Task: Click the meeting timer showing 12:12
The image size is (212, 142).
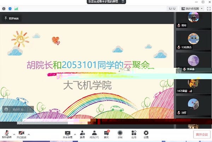Action: (x=172, y=8)
